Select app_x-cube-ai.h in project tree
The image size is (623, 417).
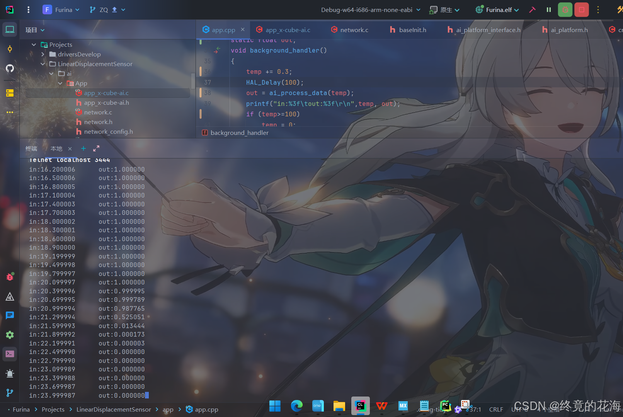pyautogui.click(x=107, y=102)
